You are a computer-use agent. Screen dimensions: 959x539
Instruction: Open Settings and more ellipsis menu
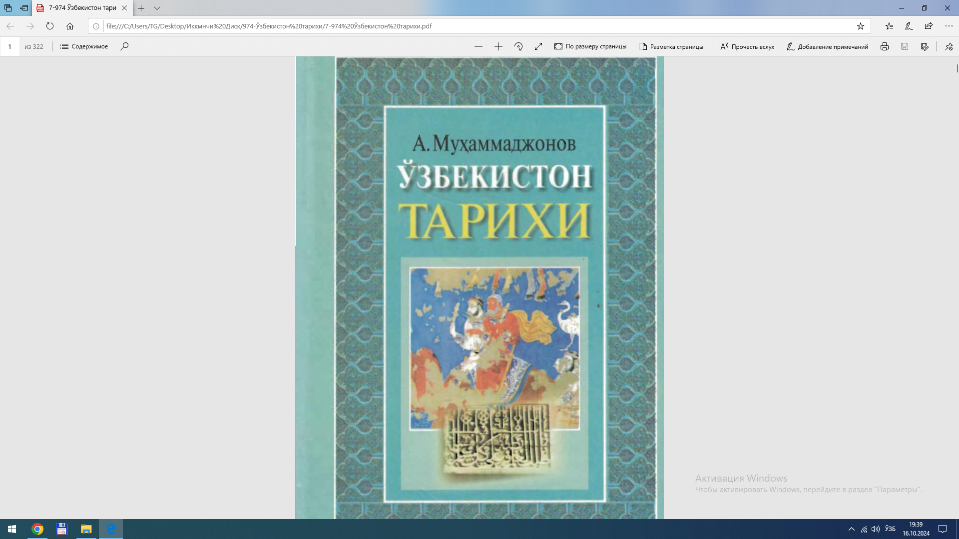[x=949, y=26]
